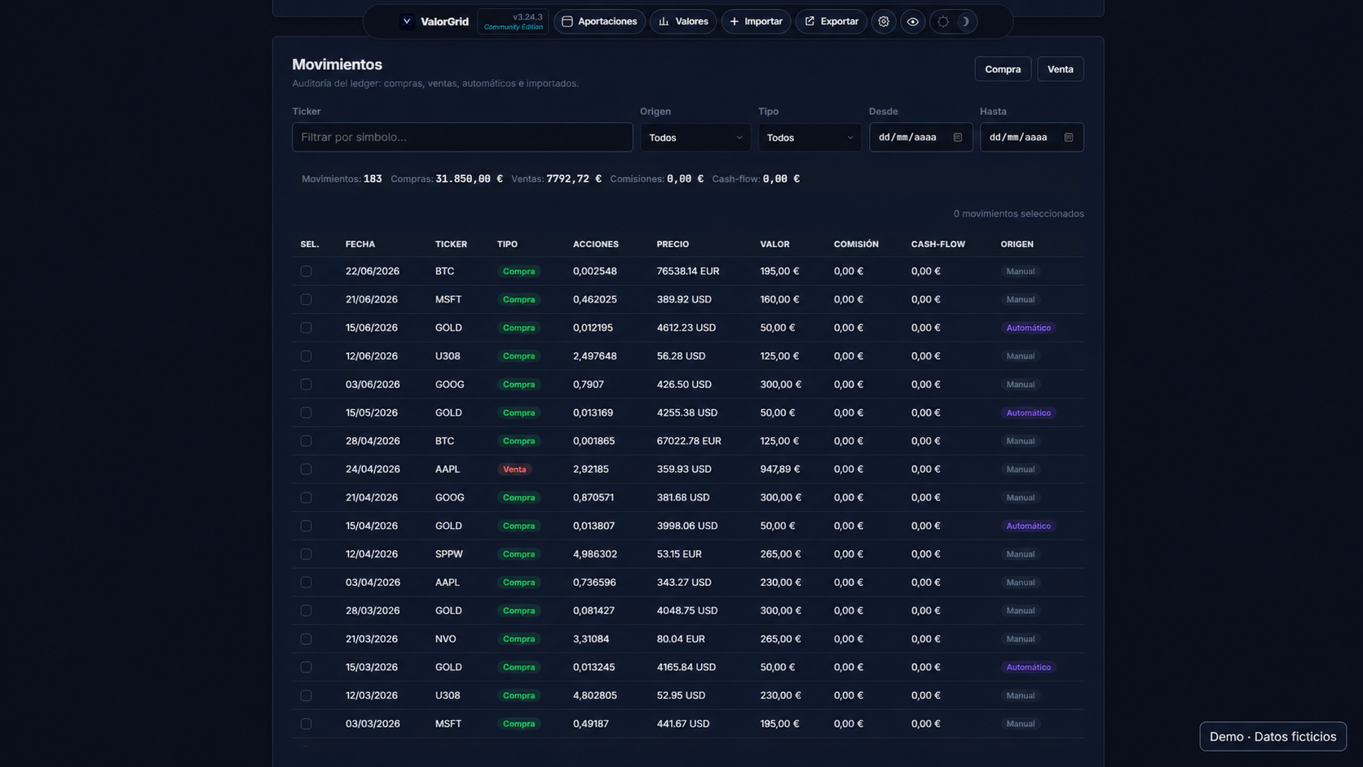
Task: Select the 15/05/2026 GOLD row checkbox
Action: [x=306, y=412]
